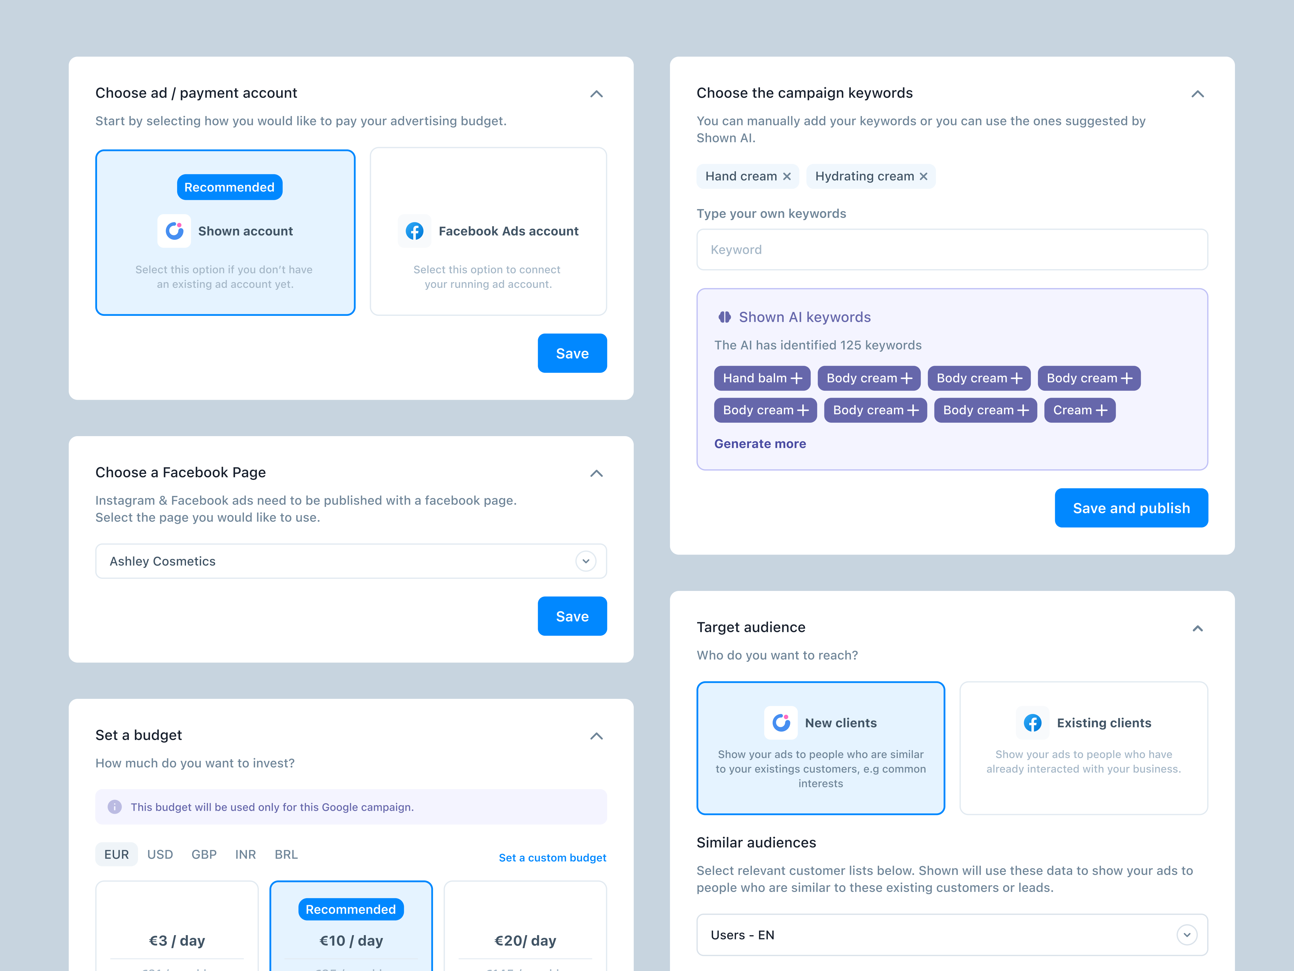Open the Users - EN customer list dropdown
1294x971 pixels.
tap(1188, 935)
